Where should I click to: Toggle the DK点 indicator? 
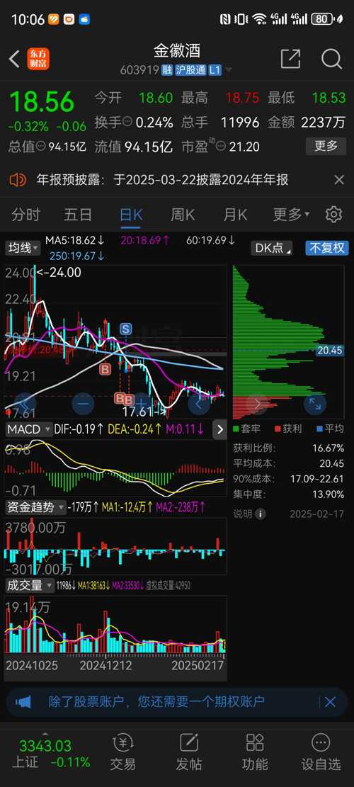[273, 248]
